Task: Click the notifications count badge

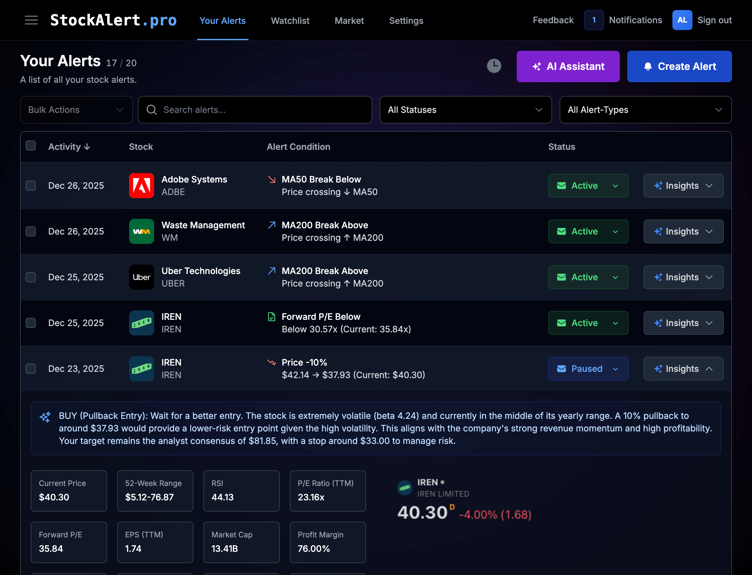Action: [x=594, y=20]
